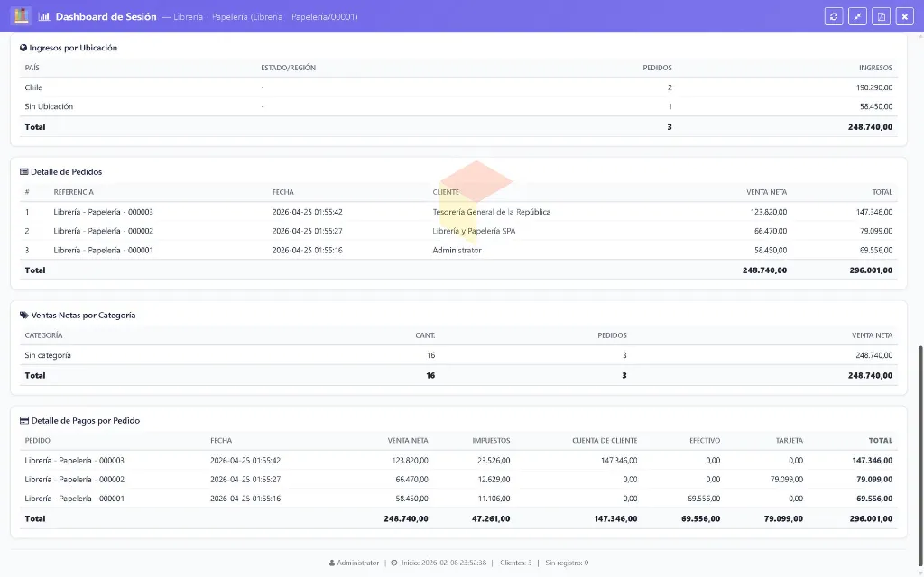Click Chile income value 190.290,00
The image size is (924, 577).
873,87
